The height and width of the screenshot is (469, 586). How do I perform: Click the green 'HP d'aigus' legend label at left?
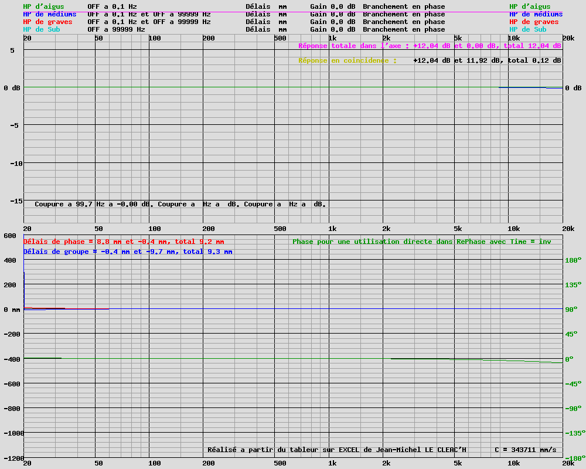[43, 6]
